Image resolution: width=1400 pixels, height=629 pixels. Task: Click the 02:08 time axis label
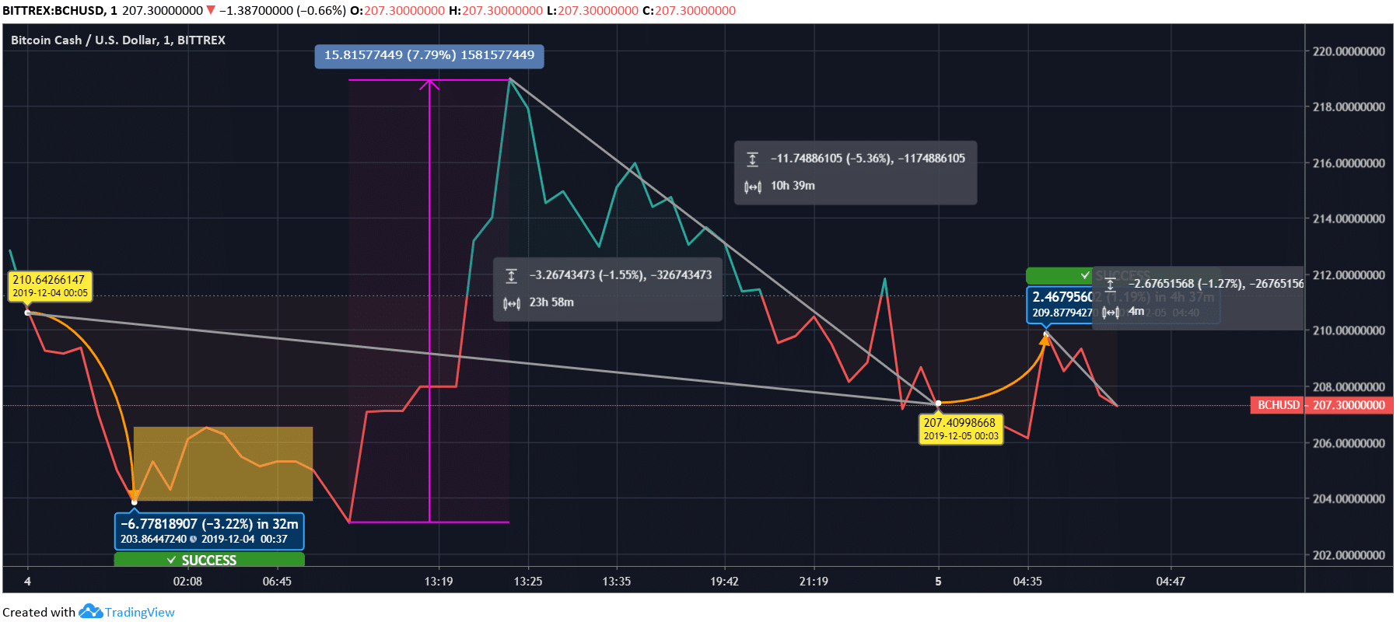187,582
